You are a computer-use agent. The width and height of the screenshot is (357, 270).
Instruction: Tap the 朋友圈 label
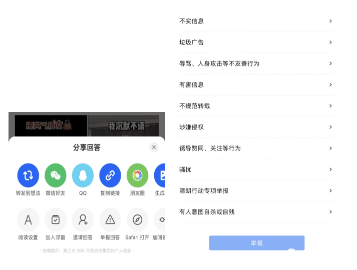[137, 193]
